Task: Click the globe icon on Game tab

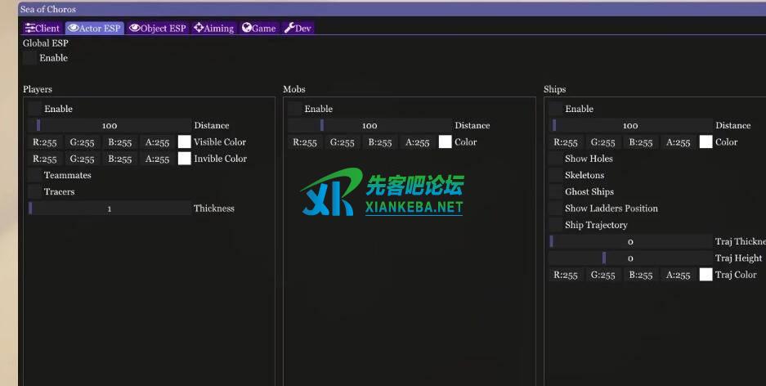Action: pyautogui.click(x=246, y=28)
